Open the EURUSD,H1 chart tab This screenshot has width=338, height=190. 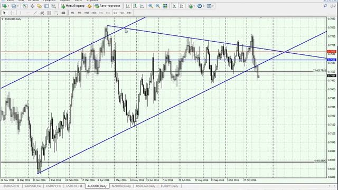click(x=11, y=186)
